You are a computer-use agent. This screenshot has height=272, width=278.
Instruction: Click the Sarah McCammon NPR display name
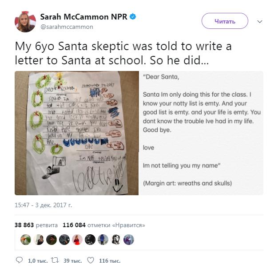(x=83, y=17)
